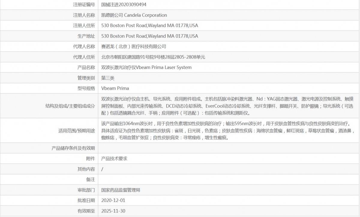Viewport: 360px width, 217px height.
Task: Click the 适用范围/预期用途 label
Action: [76, 131]
